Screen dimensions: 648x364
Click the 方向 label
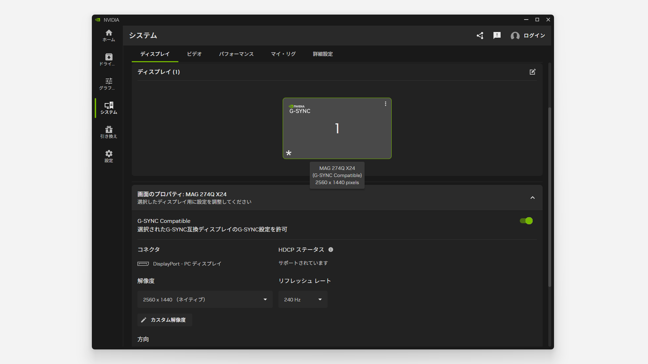coord(143,339)
